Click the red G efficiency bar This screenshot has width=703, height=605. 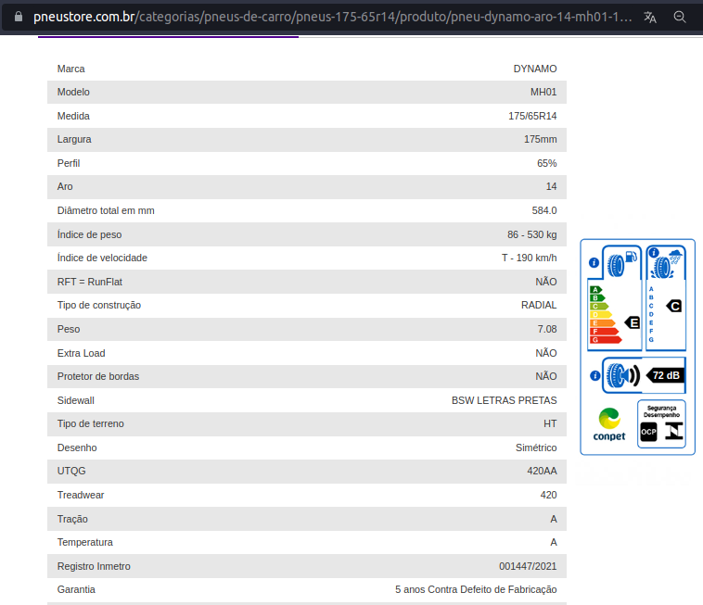607,340
